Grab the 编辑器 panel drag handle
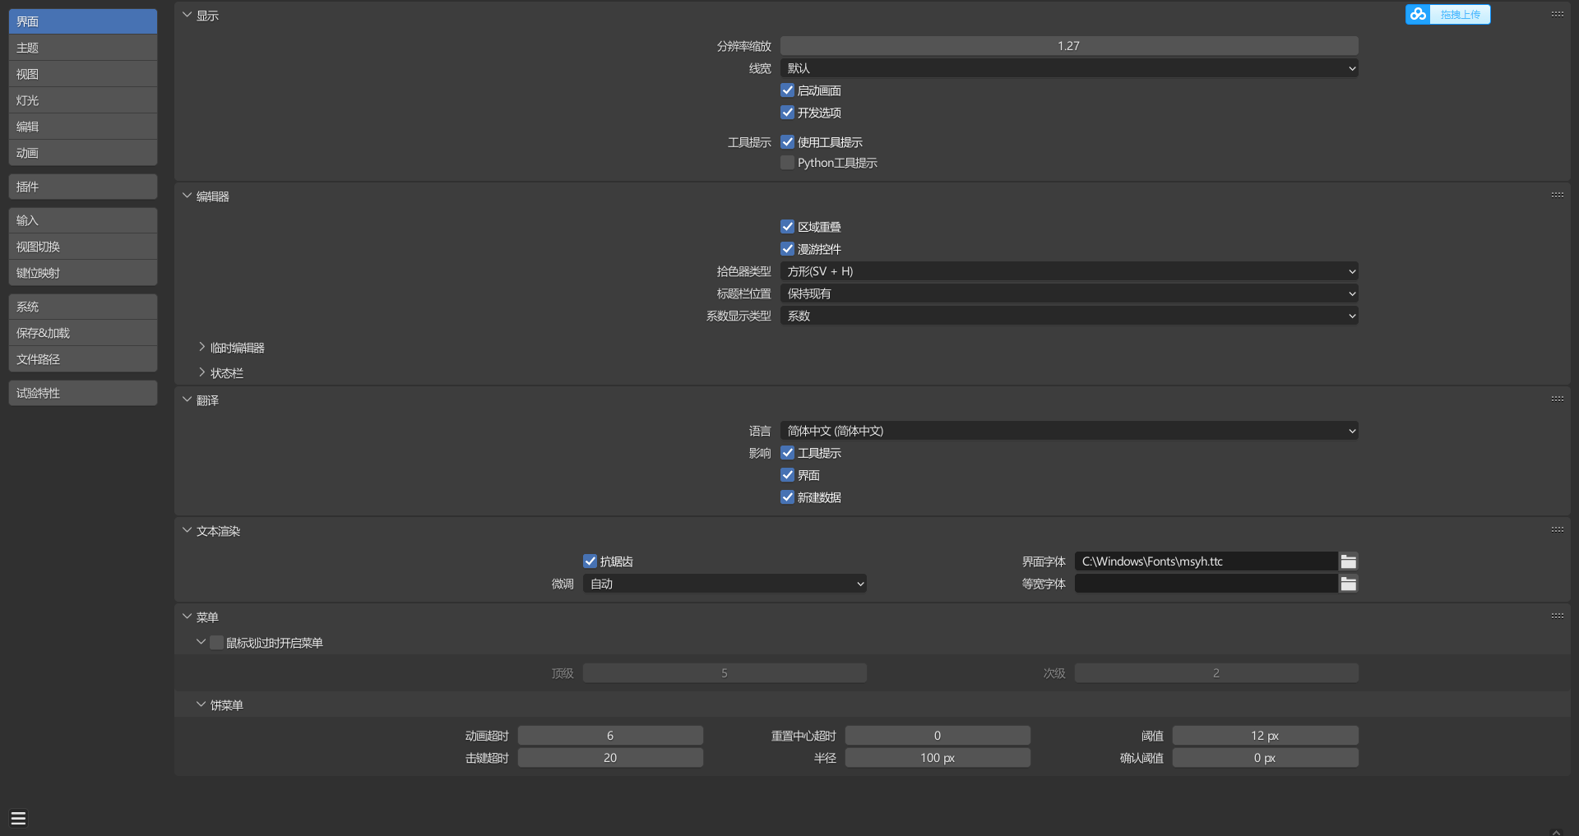 point(1558,195)
